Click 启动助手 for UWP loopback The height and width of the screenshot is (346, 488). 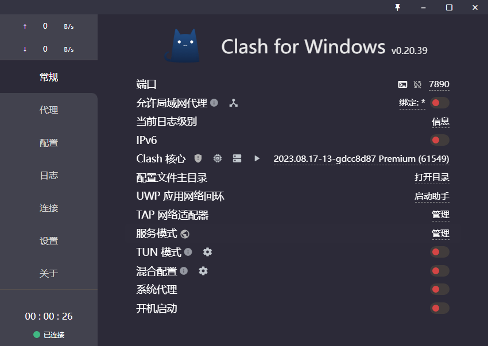432,196
